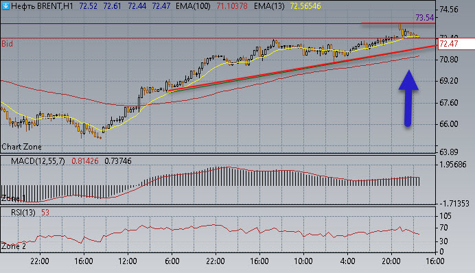Screen dimensions: 475x273
Task: Click the 1.95686 MACD scale label
Action: 453,165
